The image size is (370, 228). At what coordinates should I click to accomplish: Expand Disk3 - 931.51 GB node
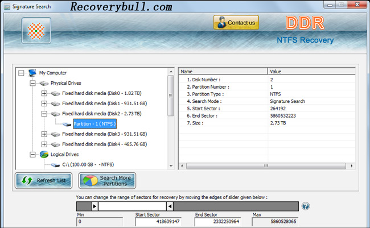[x=44, y=134]
